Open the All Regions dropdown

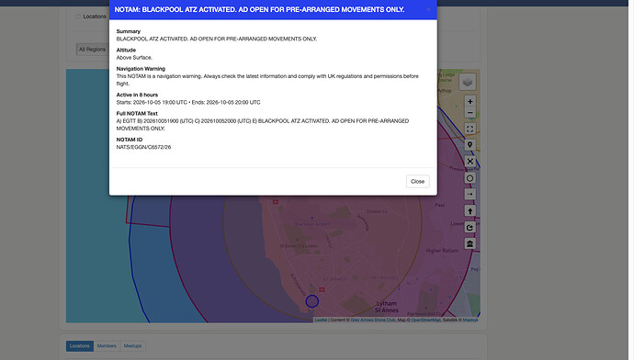point(92,50)
